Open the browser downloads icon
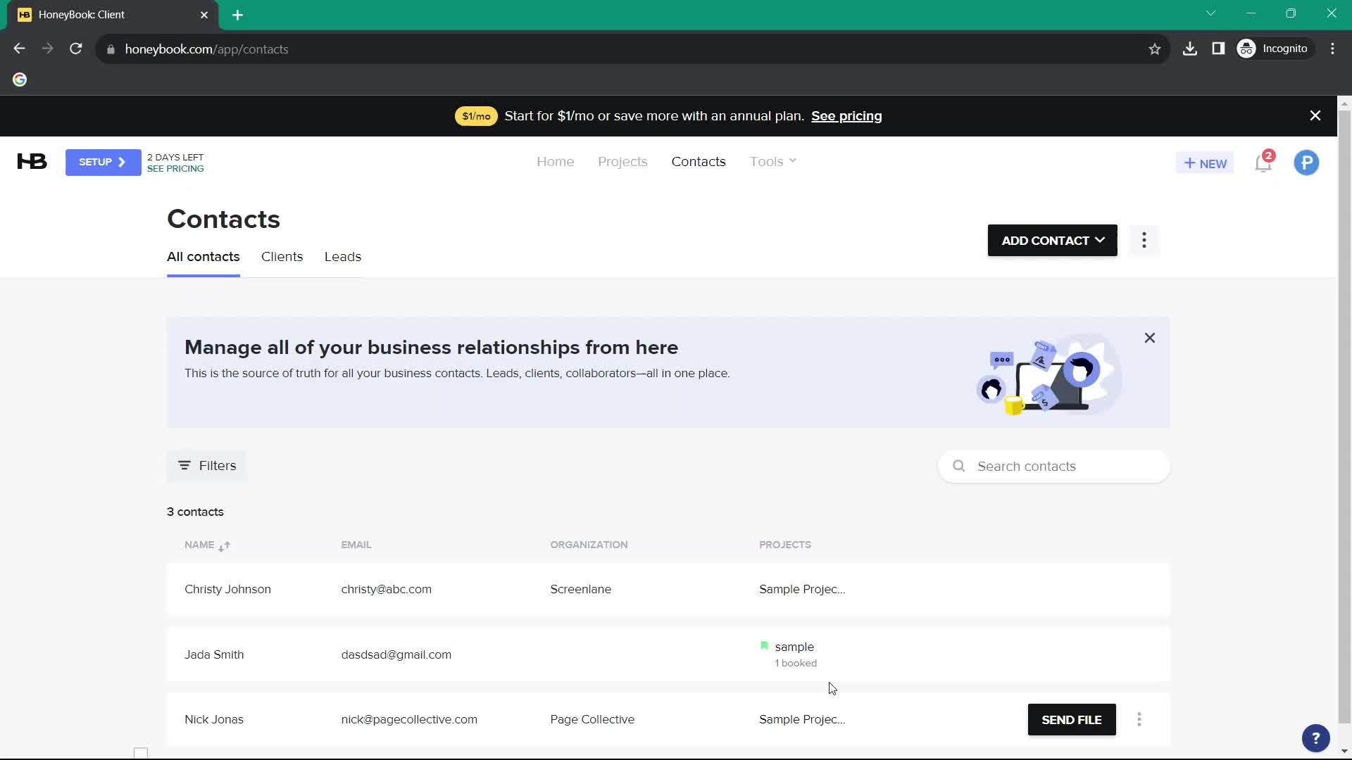Screen dimensions: 1352x760 tap(1190, 49)
